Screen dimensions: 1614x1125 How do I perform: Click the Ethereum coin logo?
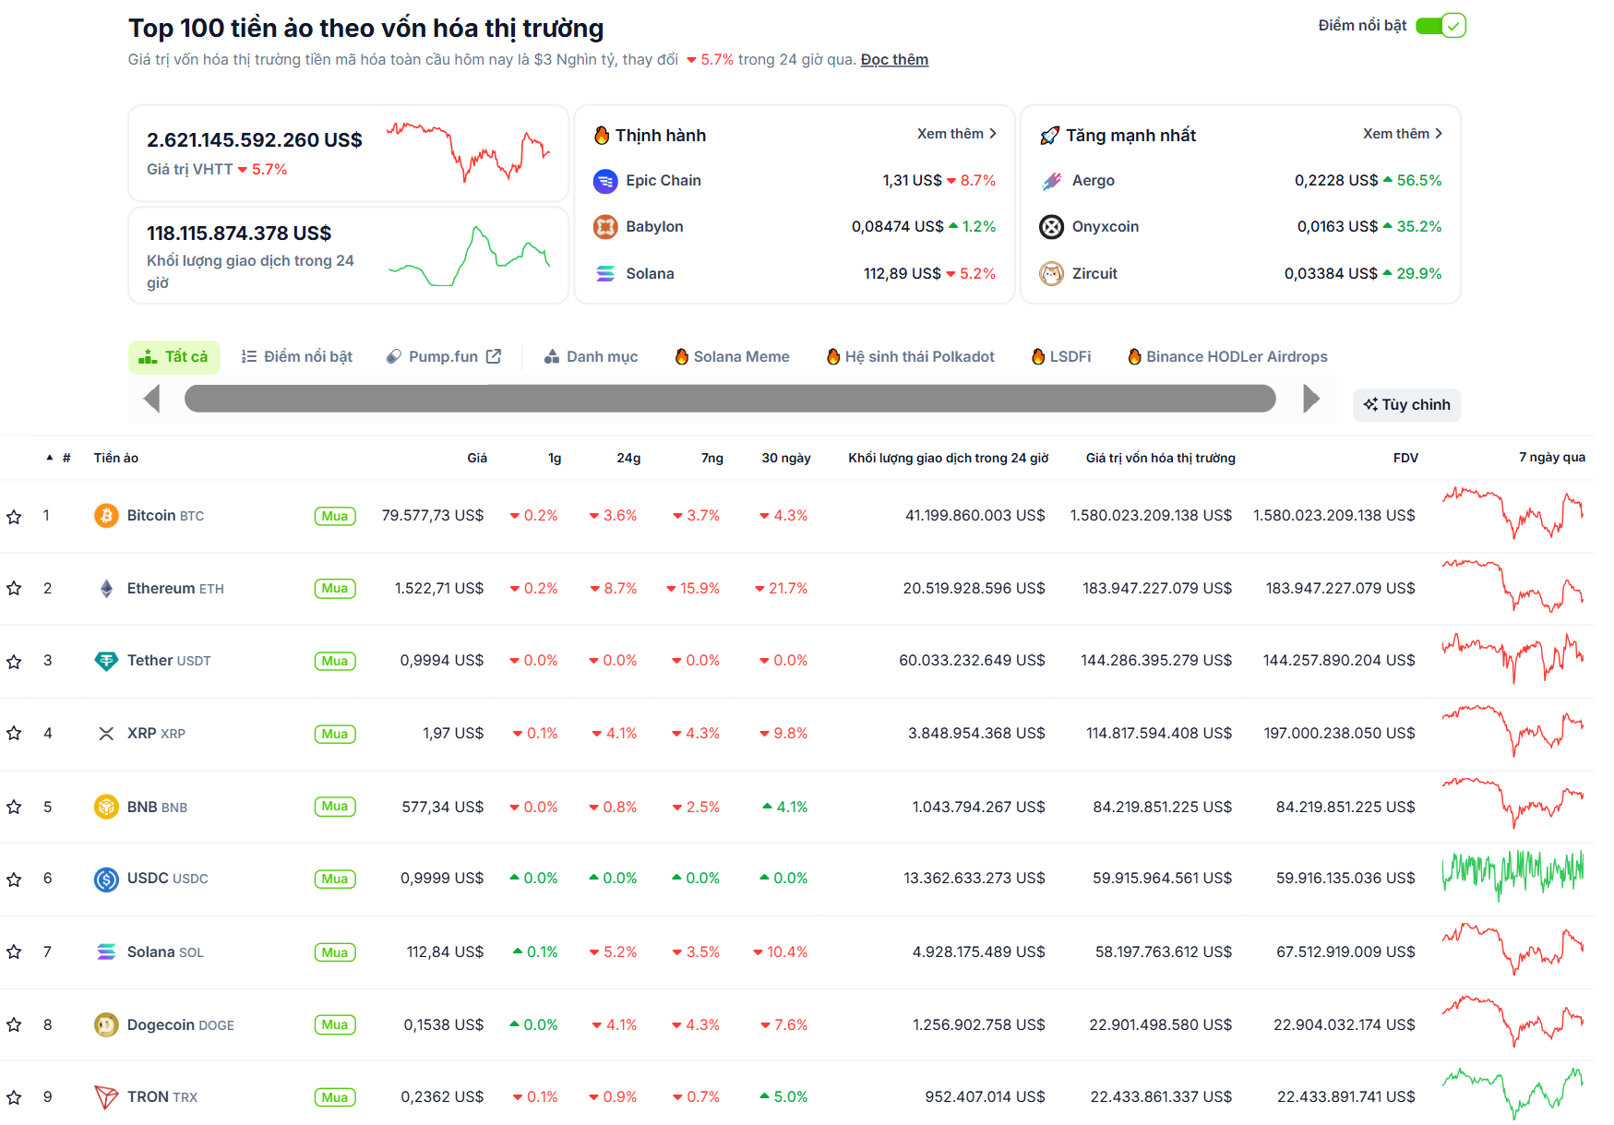(x=106, y=588)
